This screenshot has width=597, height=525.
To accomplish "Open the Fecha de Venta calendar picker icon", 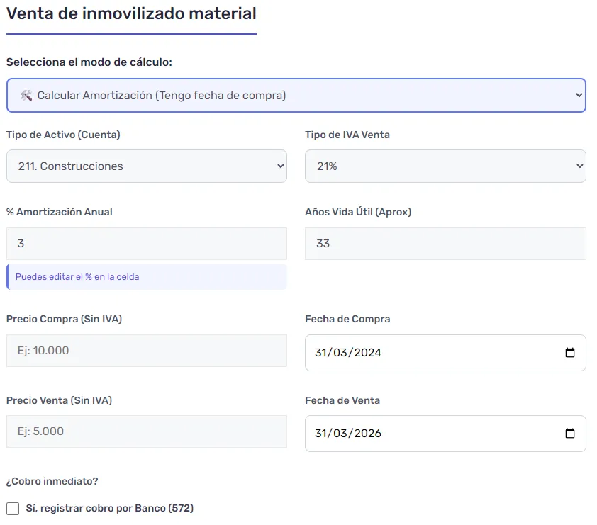I will [570, 434].
